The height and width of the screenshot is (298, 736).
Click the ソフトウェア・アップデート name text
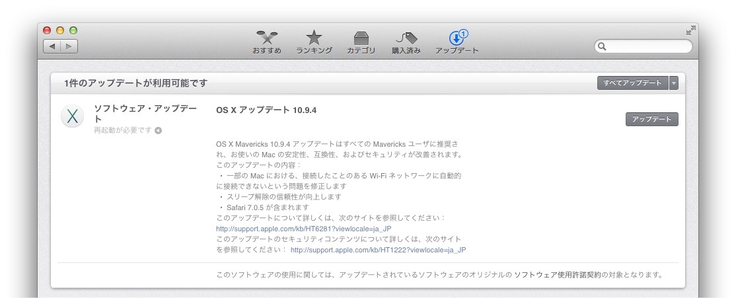[x=145, y=113]
